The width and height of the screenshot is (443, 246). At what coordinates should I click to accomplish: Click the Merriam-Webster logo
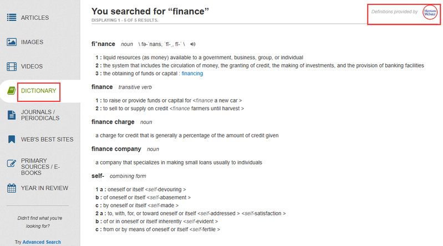pos(430,12)
